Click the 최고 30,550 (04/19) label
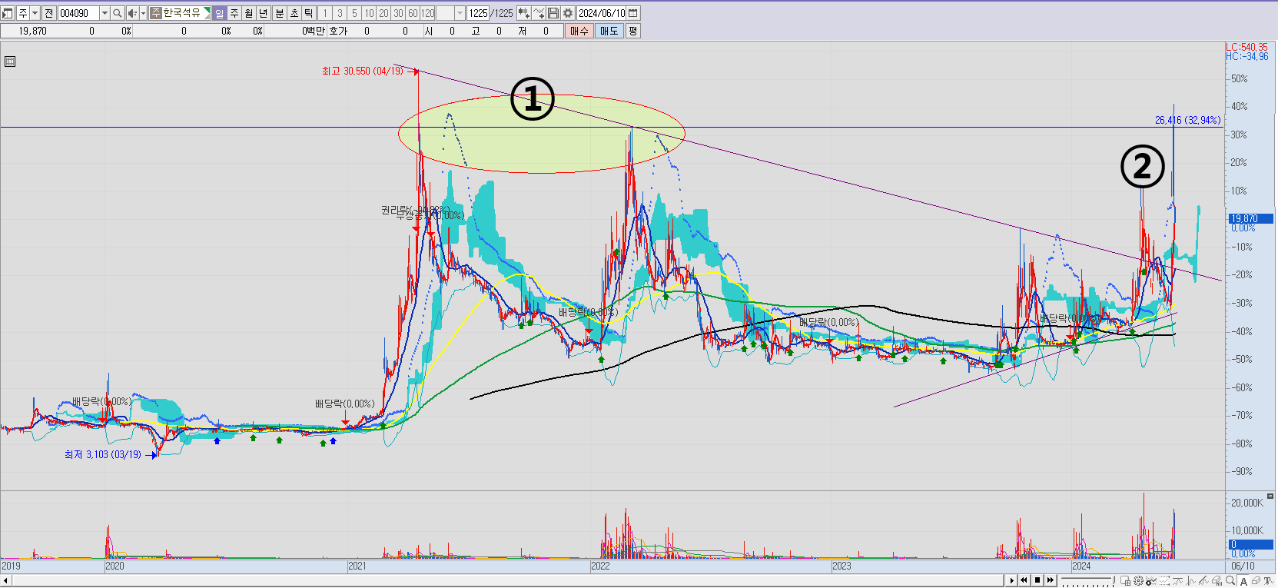Screen dimensions: 1278x588 363,71
